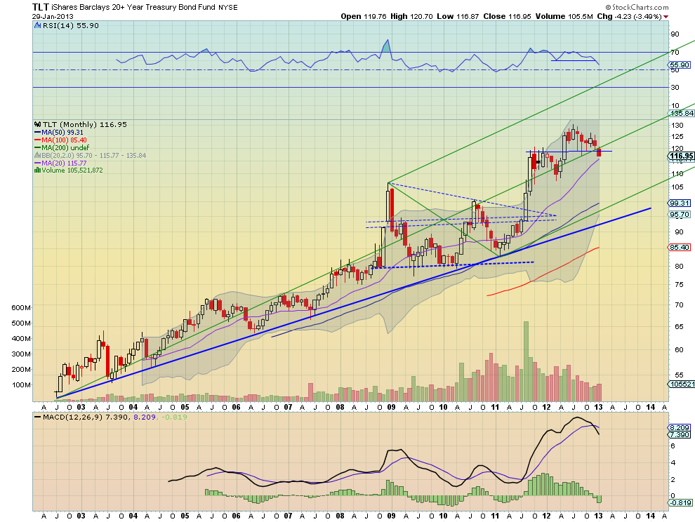Click the blue MA(50) legend line marker
The height and width of the screenshot is (522, 695).
[38, 133]
